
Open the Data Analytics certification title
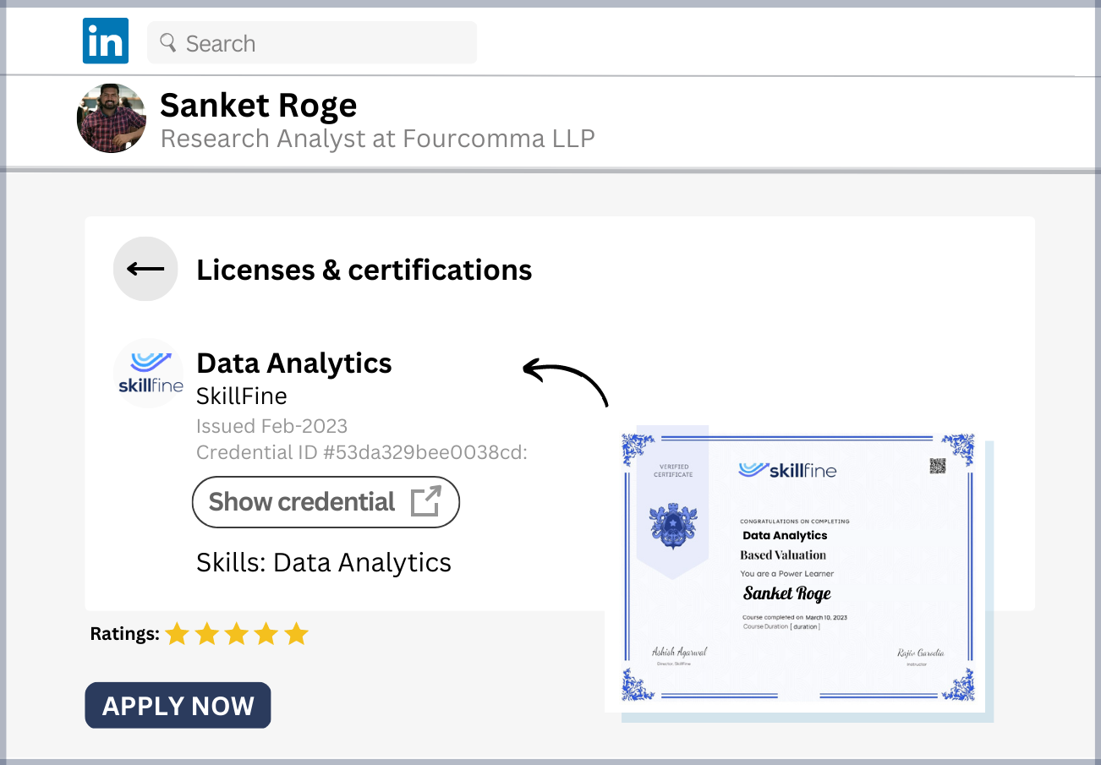click(293, 363)
